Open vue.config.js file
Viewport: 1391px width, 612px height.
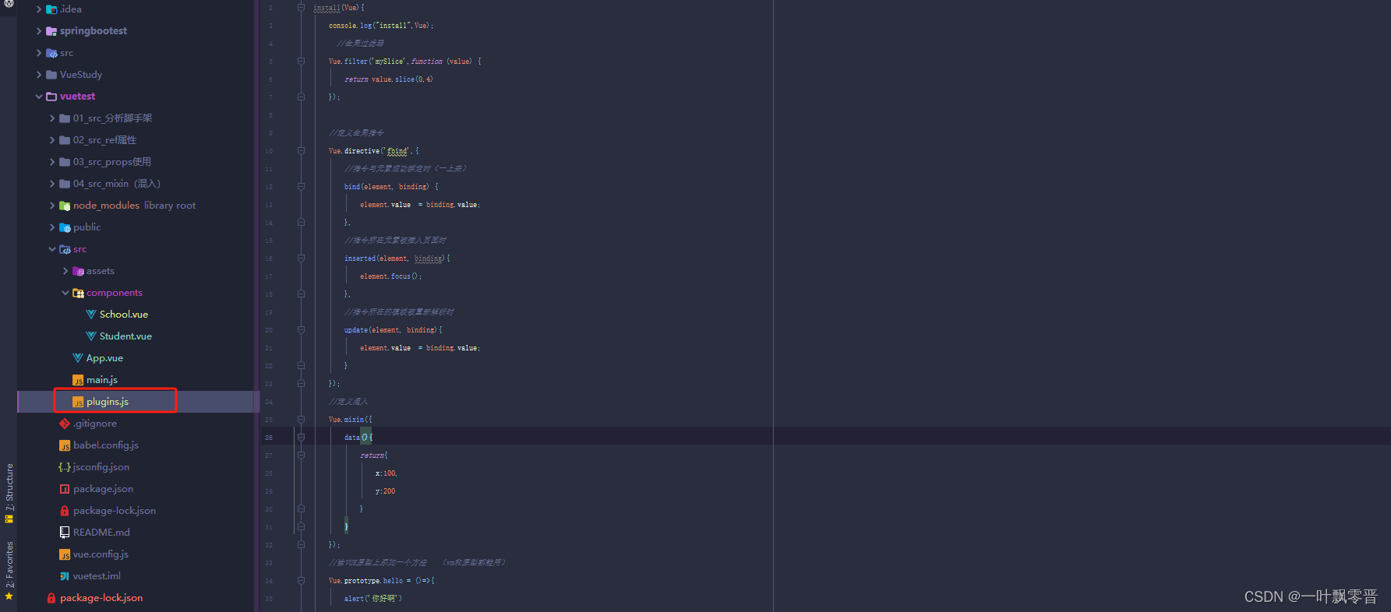point(101,554)
